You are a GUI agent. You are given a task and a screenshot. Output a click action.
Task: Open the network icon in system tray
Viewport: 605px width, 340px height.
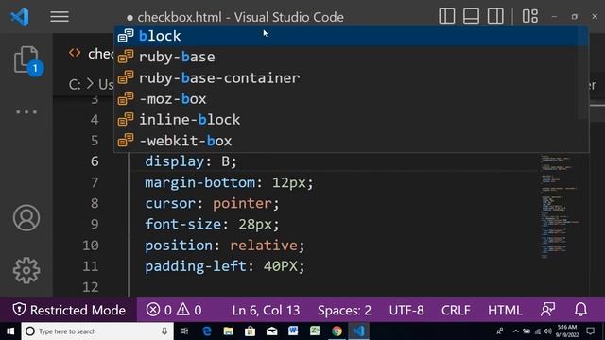point(538,331)
